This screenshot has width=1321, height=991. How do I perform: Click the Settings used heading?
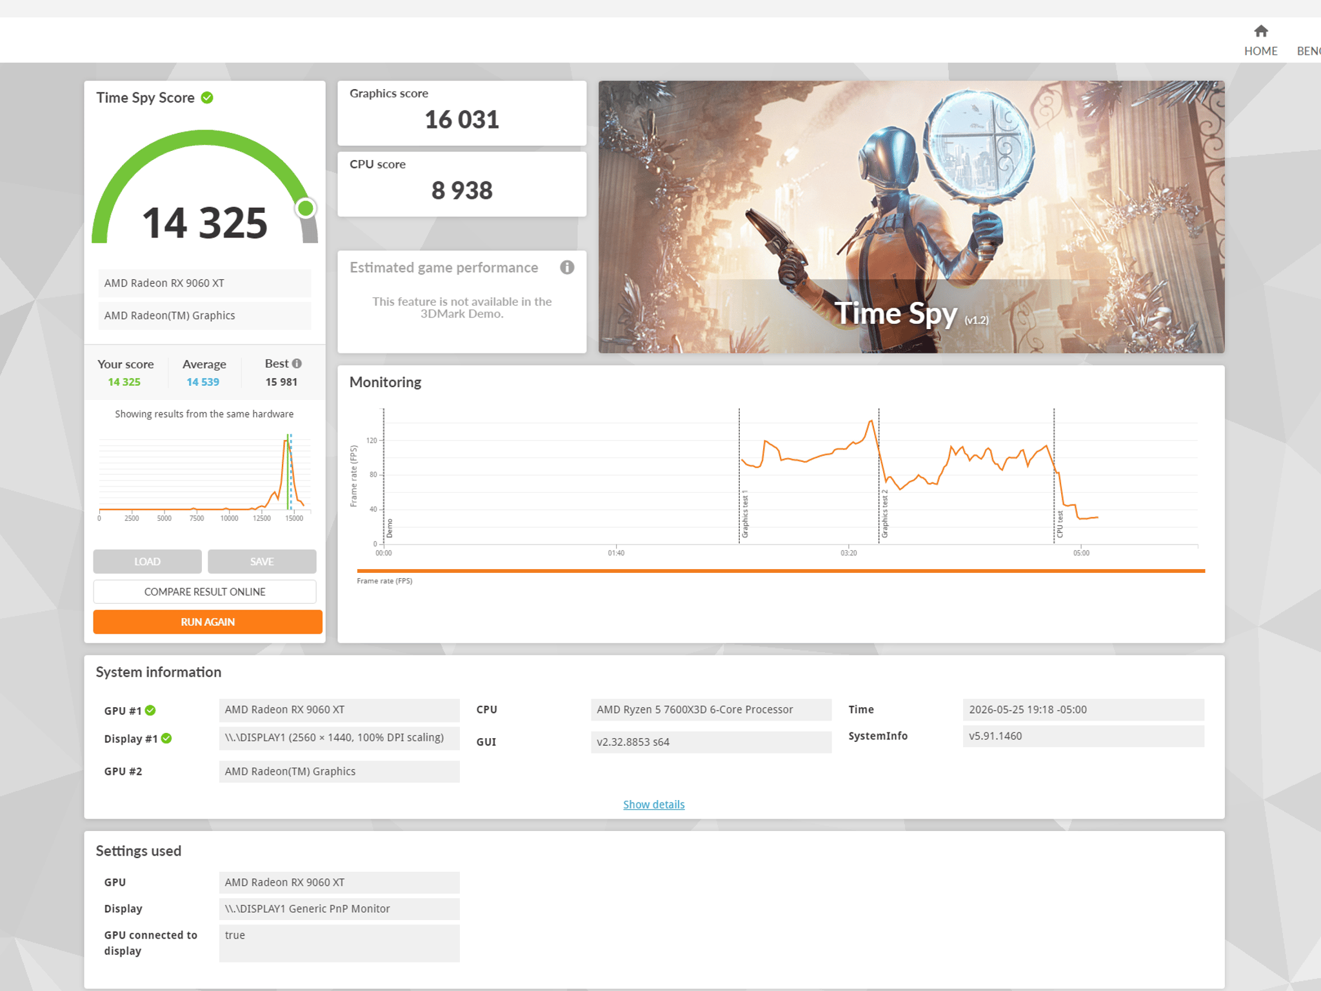coord(139,851)
